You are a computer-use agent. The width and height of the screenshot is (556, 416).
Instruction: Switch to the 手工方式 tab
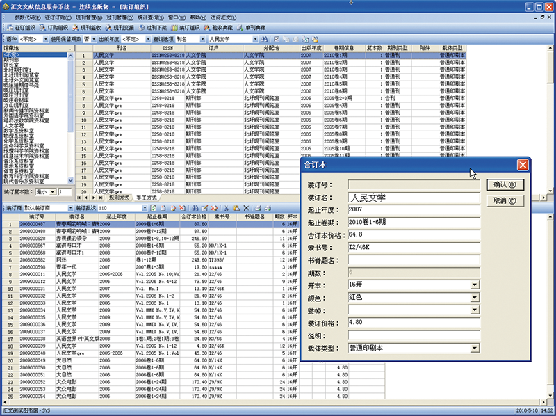click(x=147, y=198)
